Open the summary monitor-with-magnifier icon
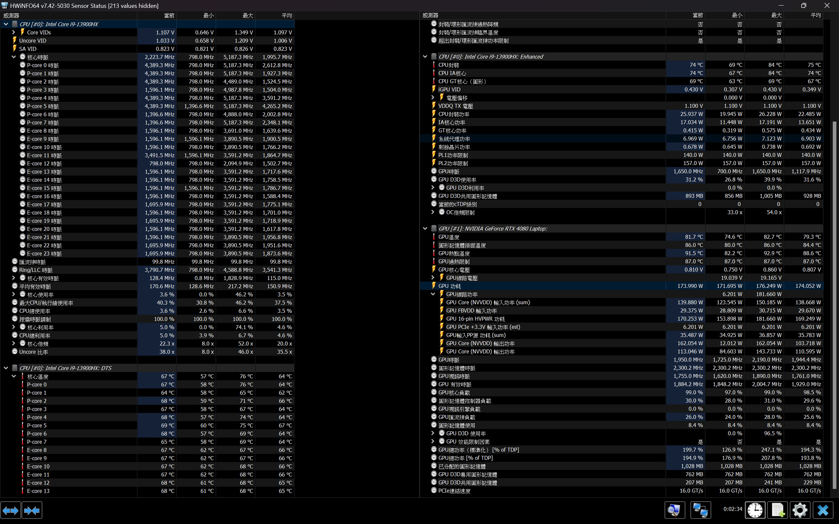 point(674,510)
